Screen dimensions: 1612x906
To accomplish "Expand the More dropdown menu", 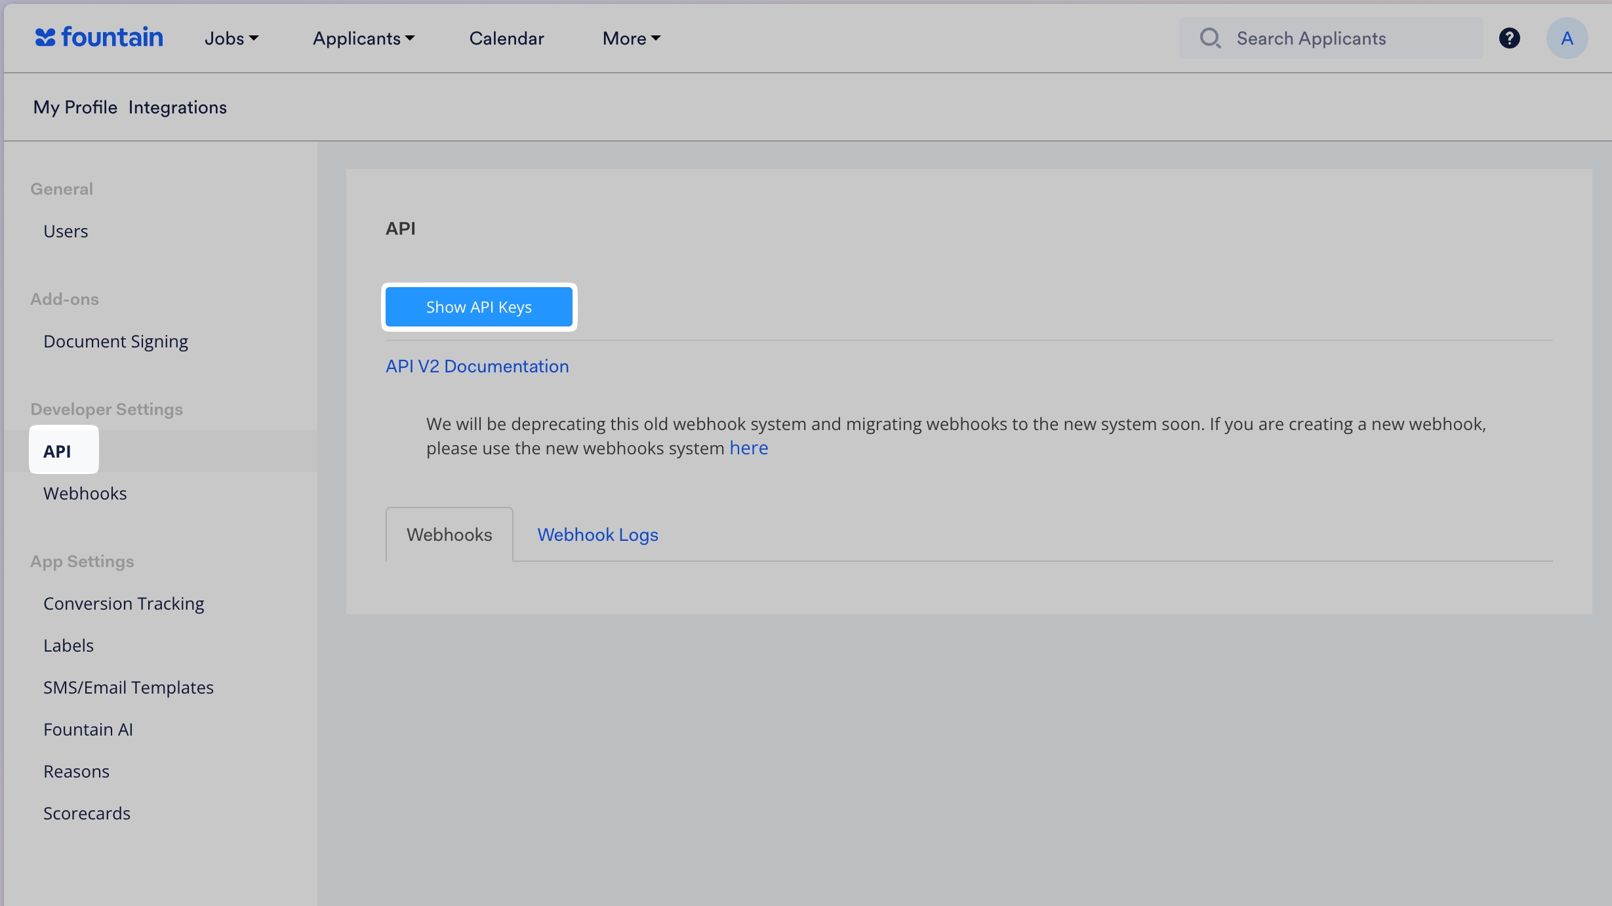I will [x=631, y=39].
